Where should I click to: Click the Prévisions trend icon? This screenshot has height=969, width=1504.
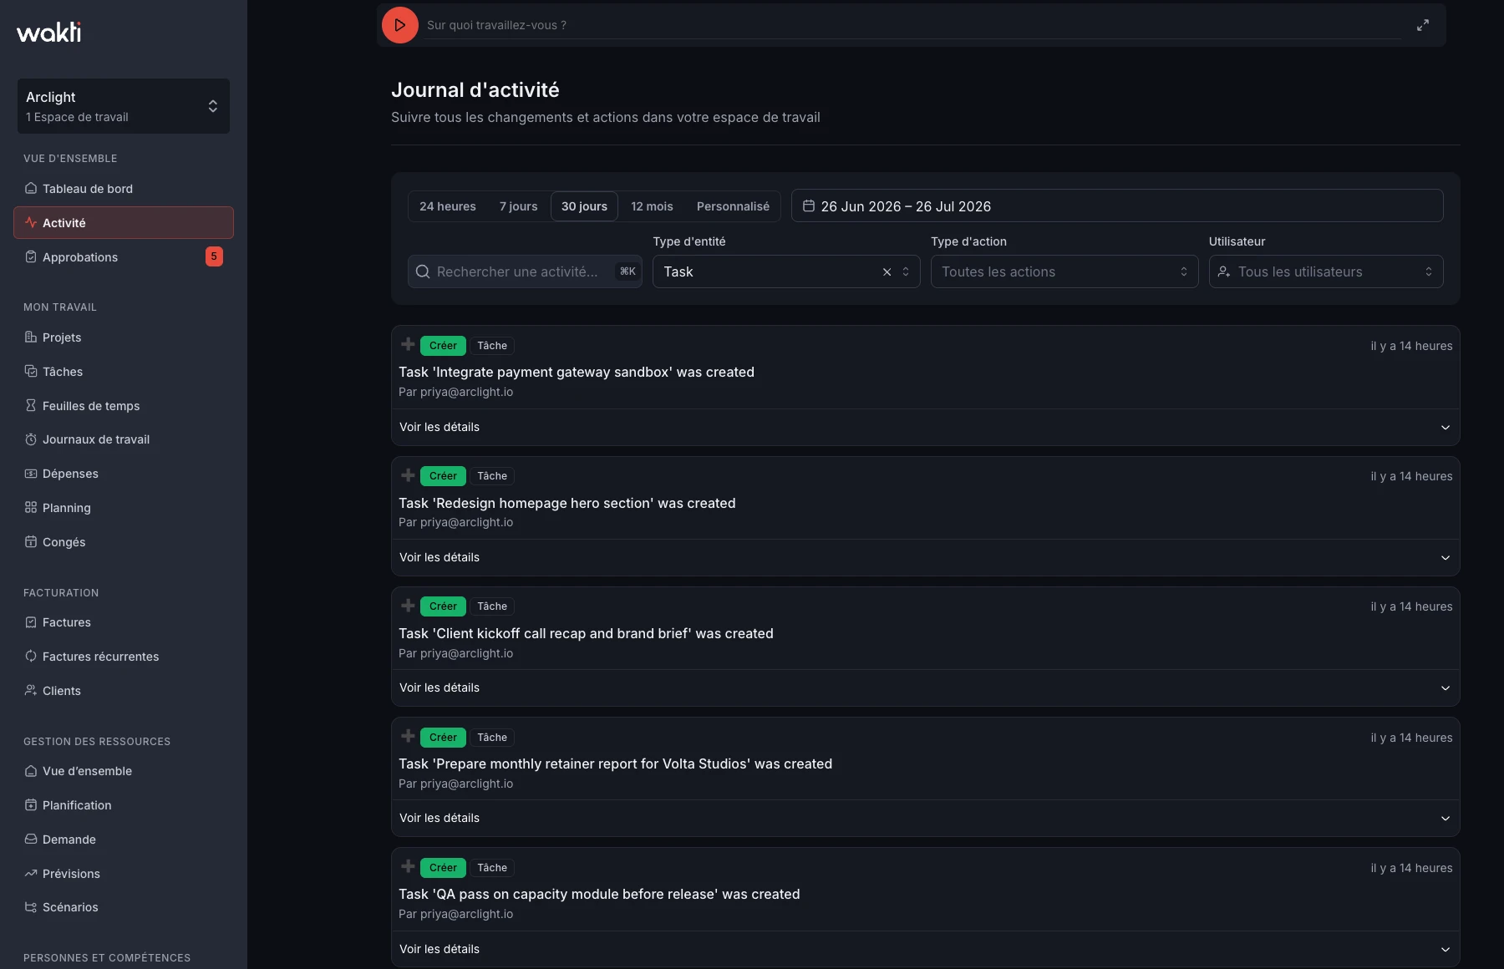pos(31,874)
